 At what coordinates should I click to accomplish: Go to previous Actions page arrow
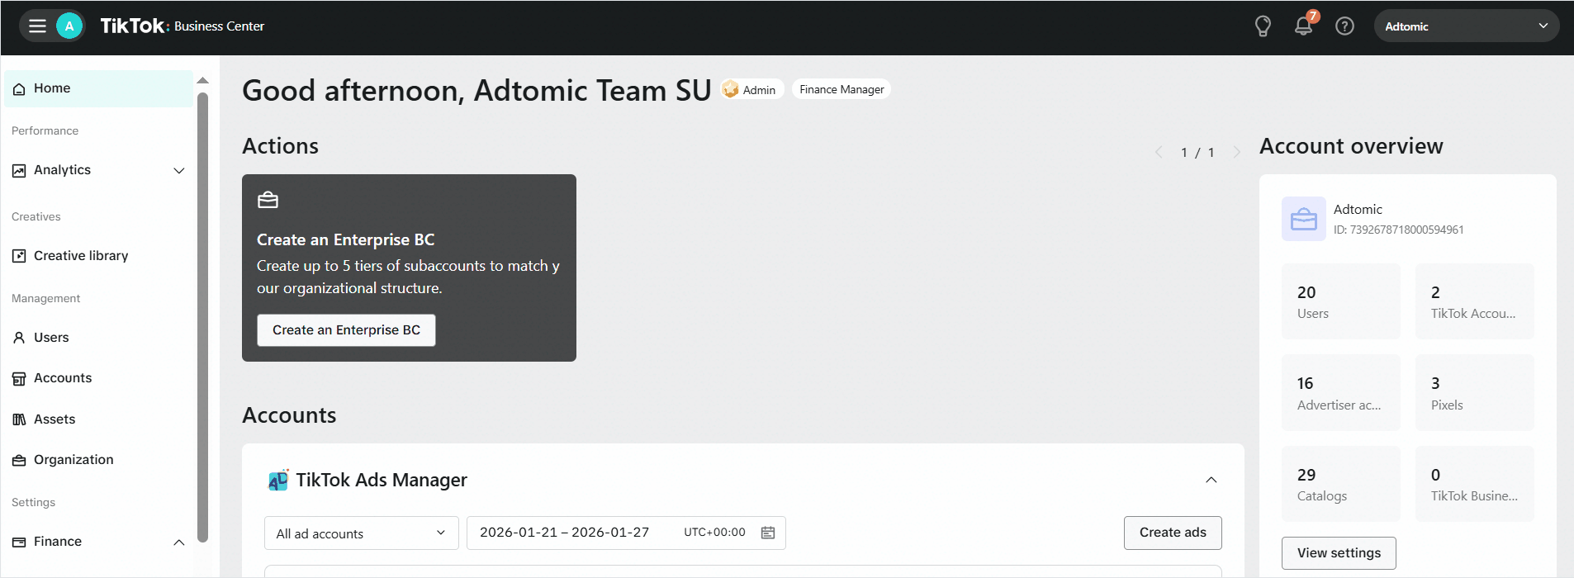[1159, 152]
